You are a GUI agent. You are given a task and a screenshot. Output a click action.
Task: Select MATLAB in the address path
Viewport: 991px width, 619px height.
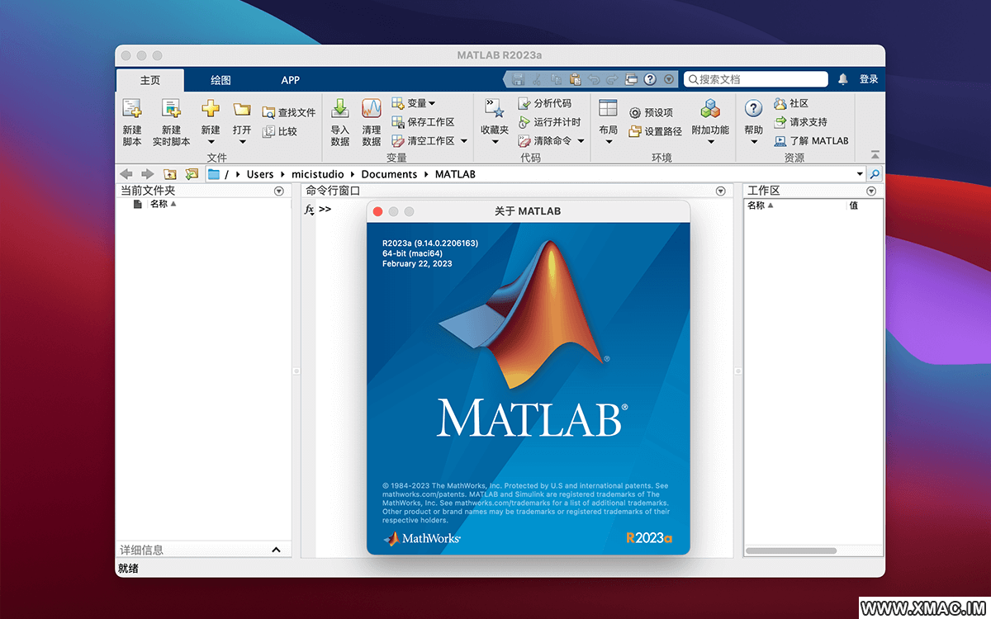(x=455, y=174)
